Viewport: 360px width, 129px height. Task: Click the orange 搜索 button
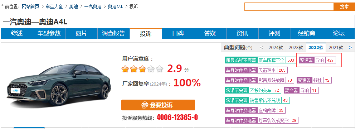point(344,7)
